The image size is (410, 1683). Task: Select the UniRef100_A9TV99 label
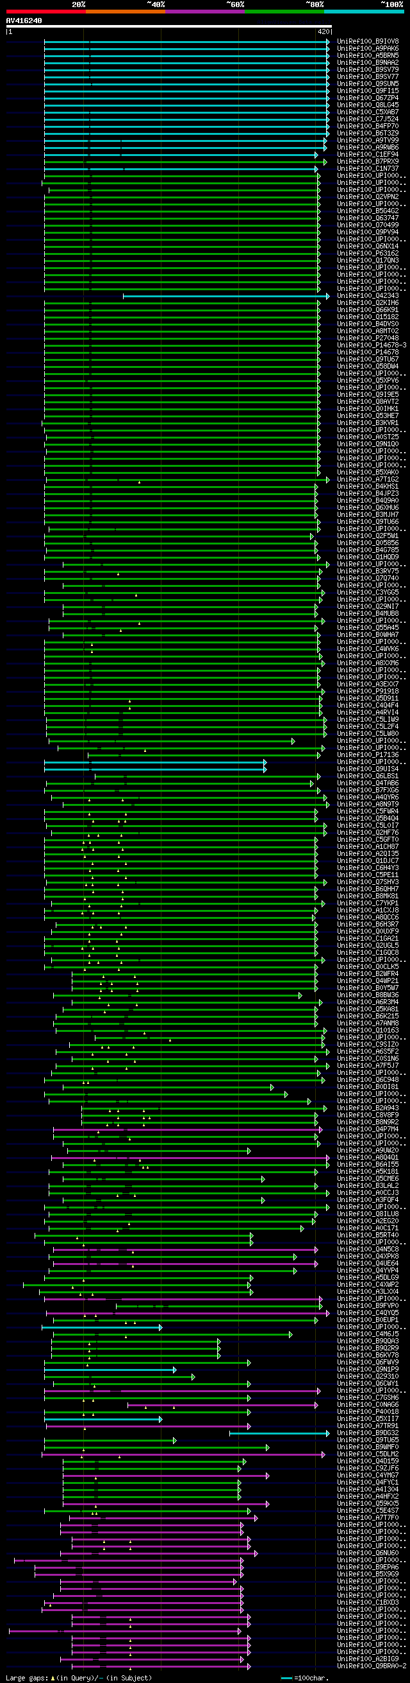368,141
